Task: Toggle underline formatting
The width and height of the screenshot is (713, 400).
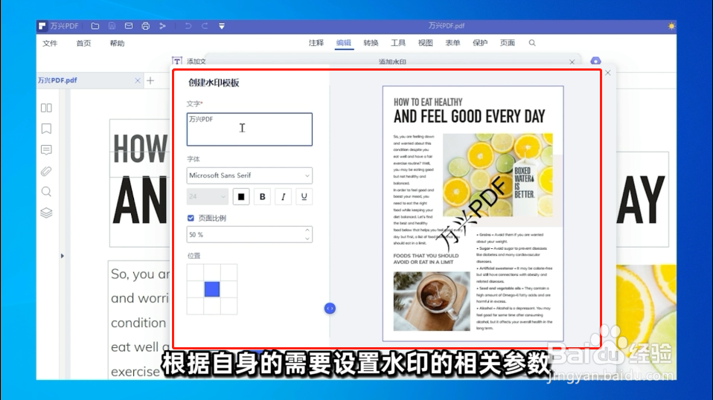Action: point(304,196)
